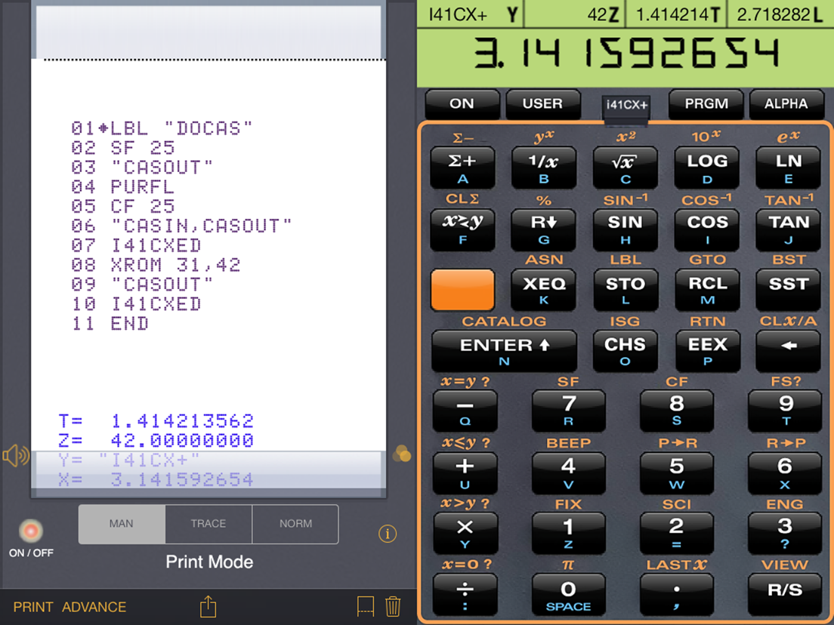Tap the orange shift key

click(x=462, y=290)
